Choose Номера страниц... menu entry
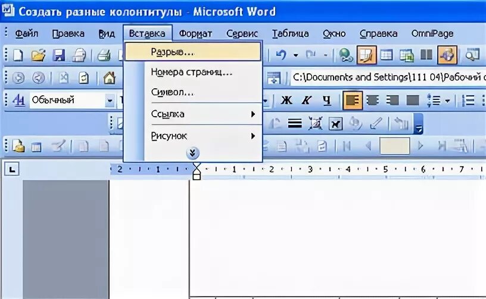The width and height of the screenshot is (486, 299). coord(192,72)
